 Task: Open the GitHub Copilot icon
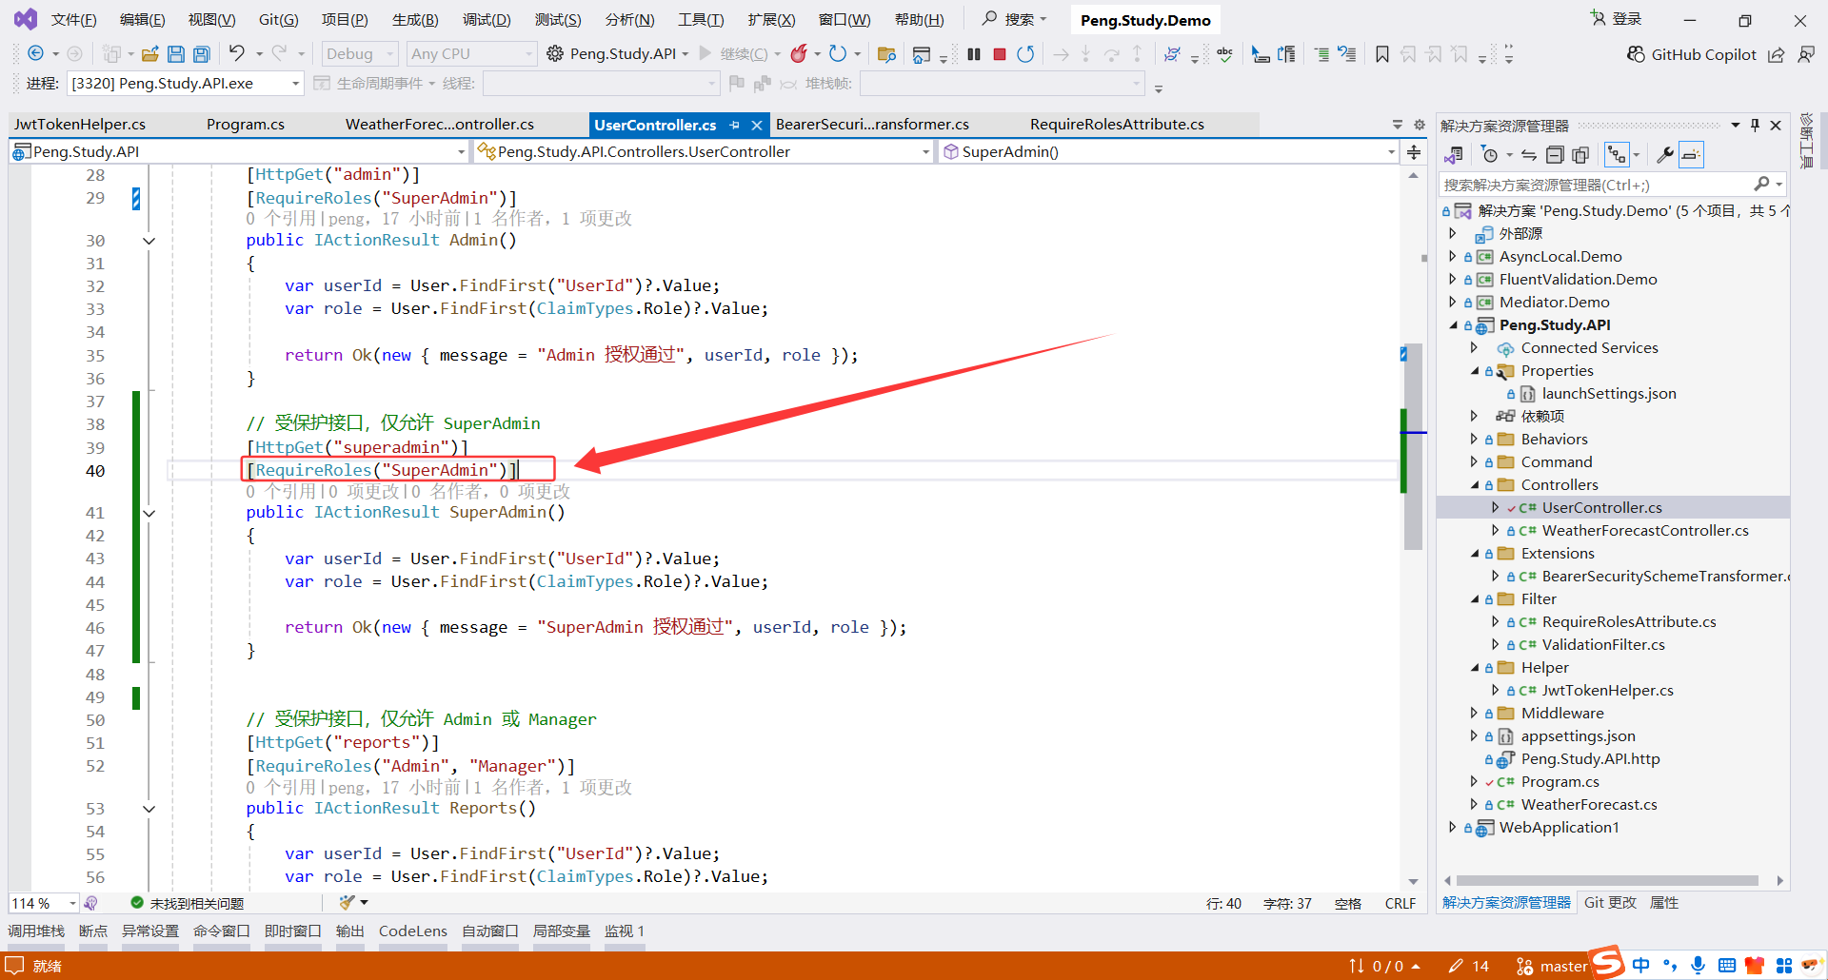coord(1636,54)
